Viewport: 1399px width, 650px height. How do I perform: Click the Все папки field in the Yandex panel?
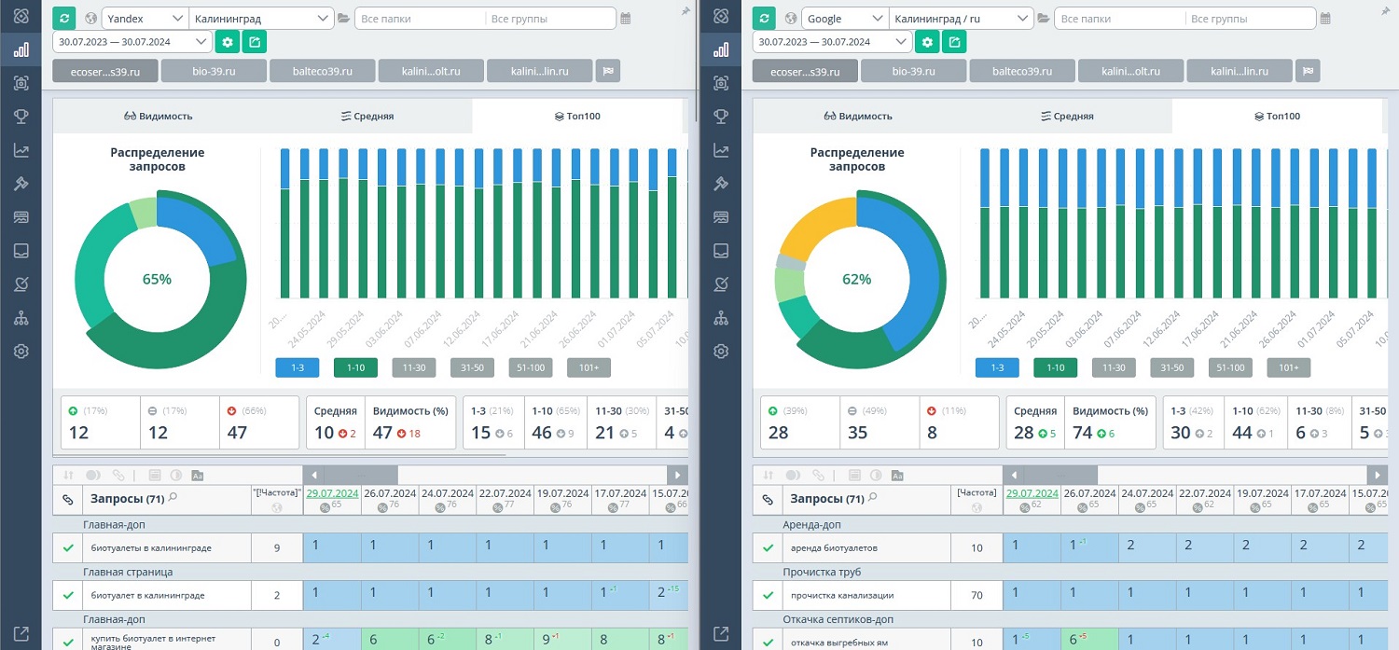coord(420,19)
